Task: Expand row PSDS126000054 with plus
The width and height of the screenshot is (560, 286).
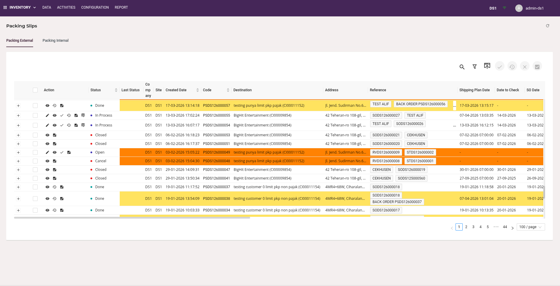Action: pos(18,126)
